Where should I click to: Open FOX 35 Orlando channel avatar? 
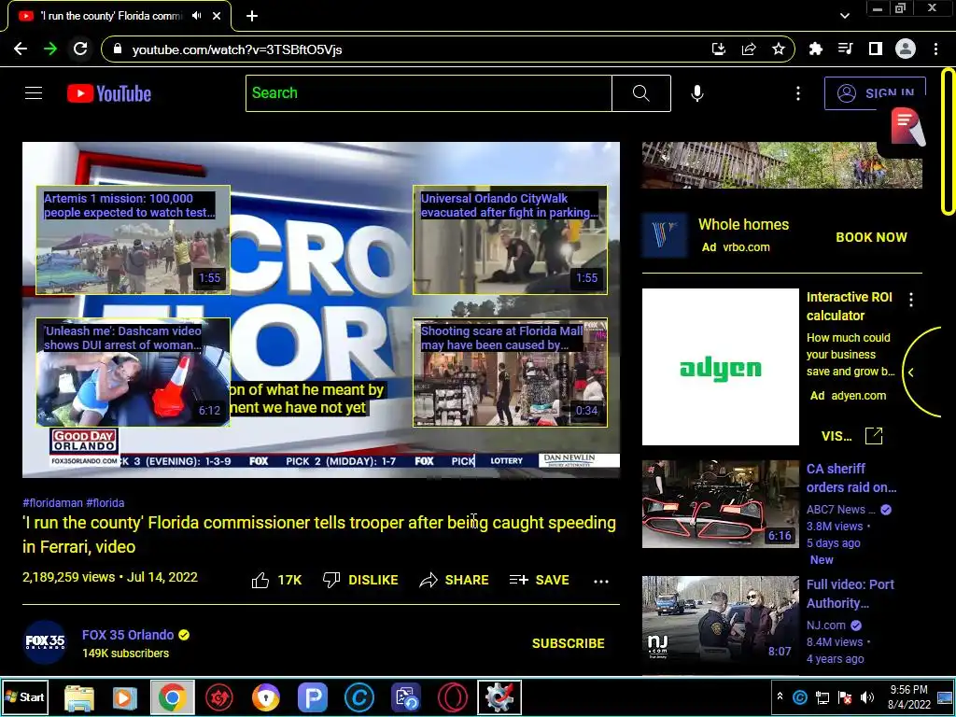pos(45,642)
